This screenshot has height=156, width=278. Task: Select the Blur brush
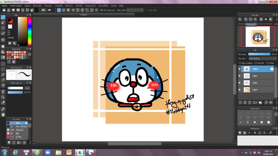tap(17, 133)
